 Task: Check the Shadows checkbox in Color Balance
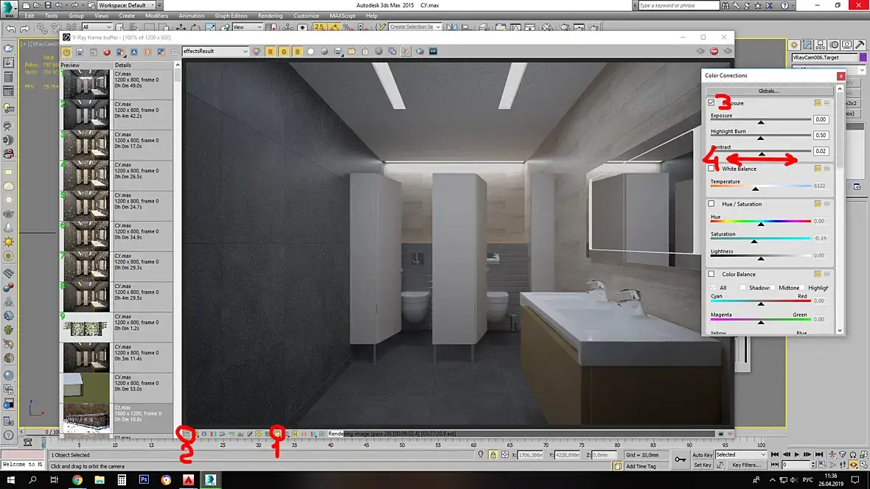[743, 288]
